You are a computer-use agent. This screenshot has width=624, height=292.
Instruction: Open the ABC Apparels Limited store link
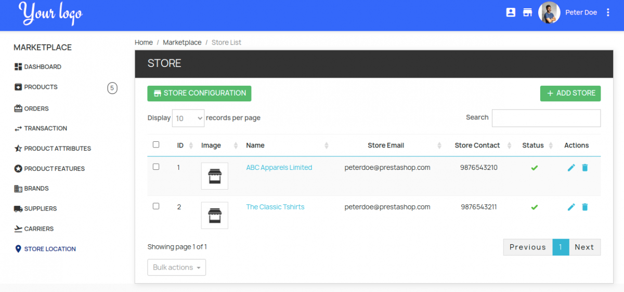pyautogui.click(x=279, y=167)
